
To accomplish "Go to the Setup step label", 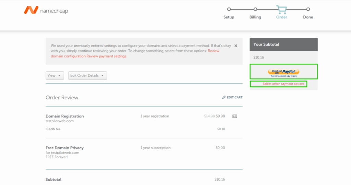I will pos(229,17).
